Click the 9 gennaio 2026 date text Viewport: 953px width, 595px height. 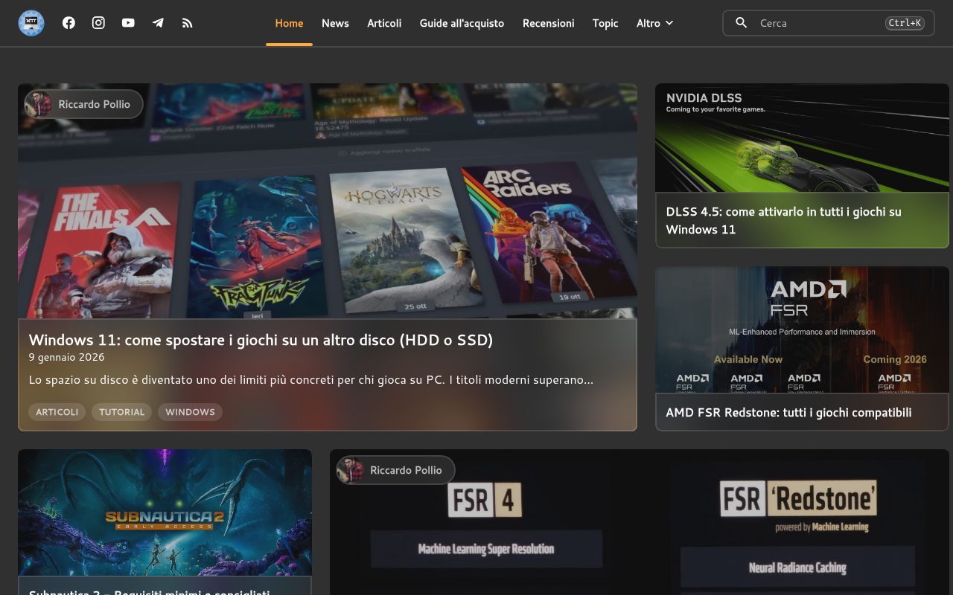pyautogui.click(x=66, y=357)
